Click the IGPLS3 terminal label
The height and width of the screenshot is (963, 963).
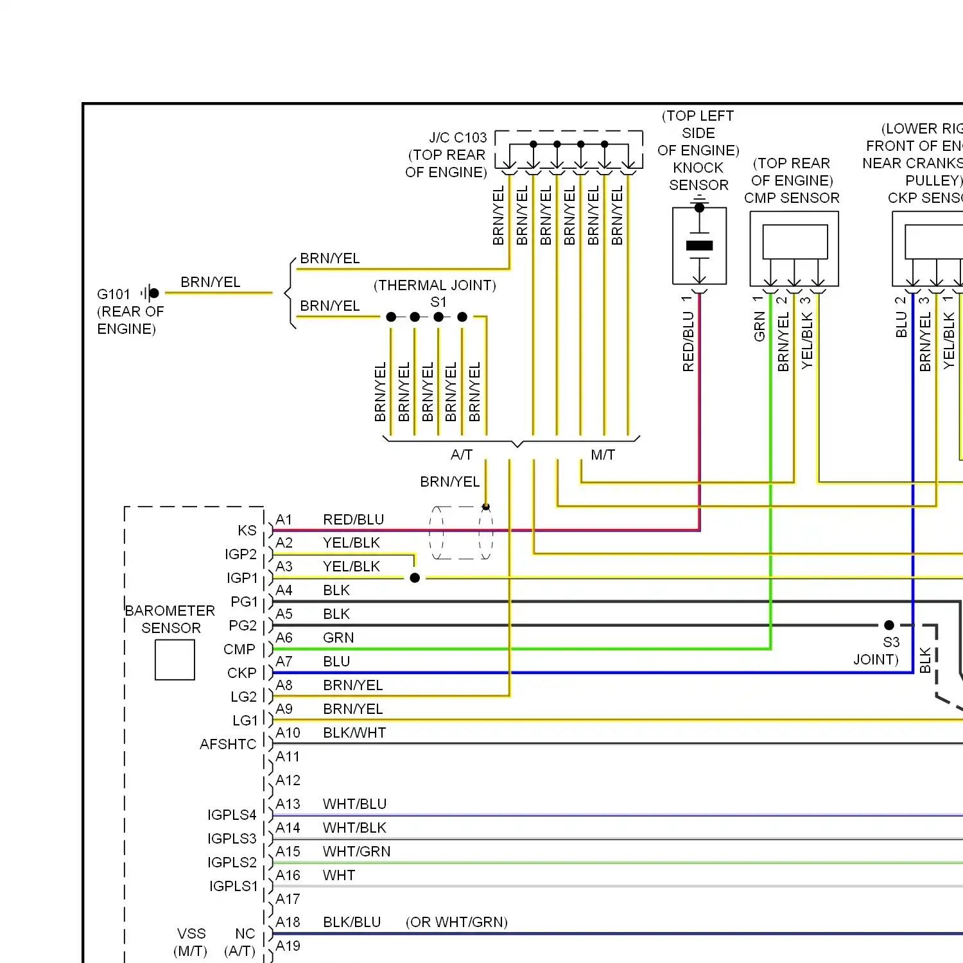[232, 838]
